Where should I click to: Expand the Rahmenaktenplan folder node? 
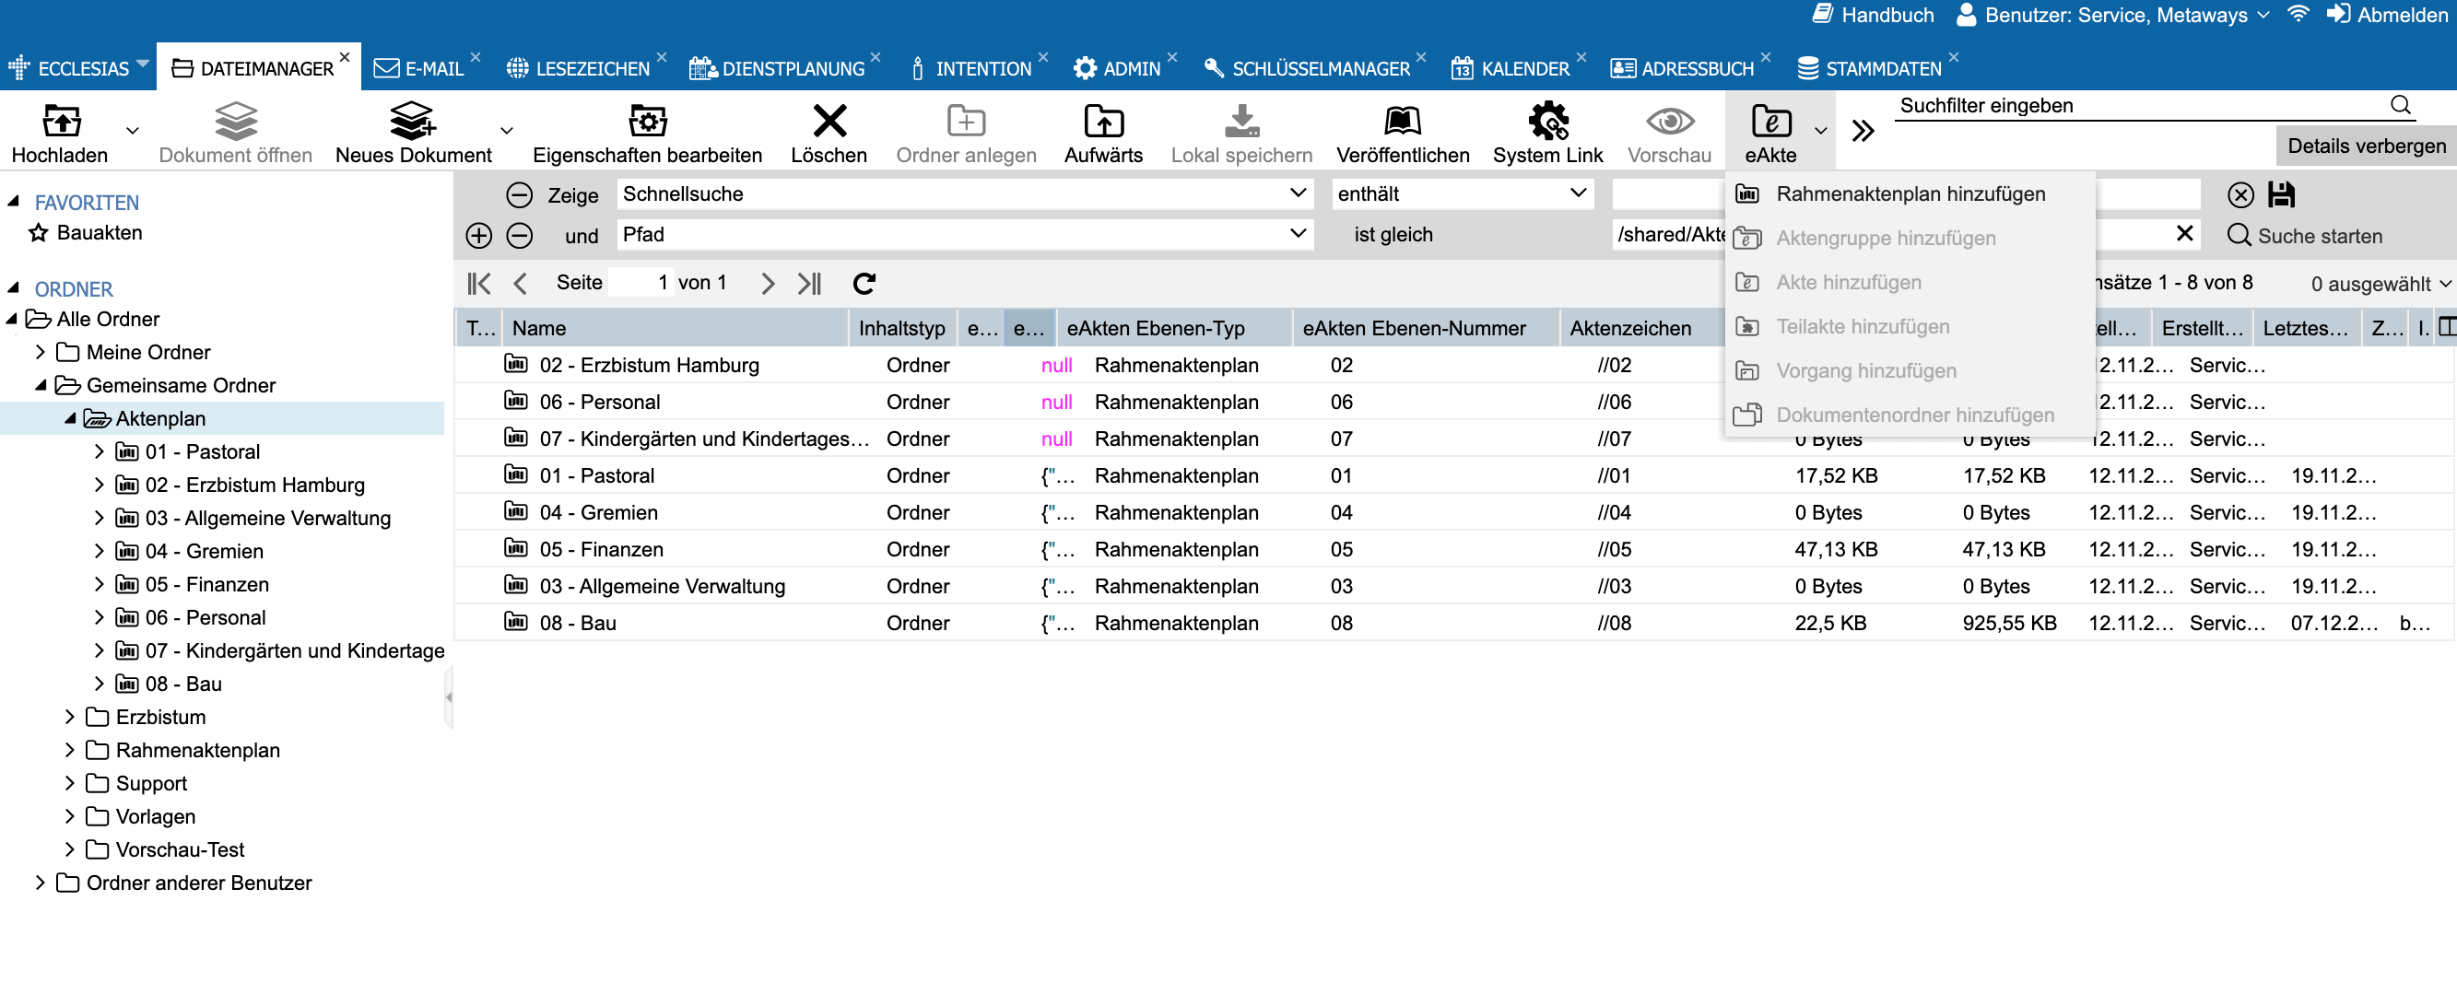coord(70,751)
